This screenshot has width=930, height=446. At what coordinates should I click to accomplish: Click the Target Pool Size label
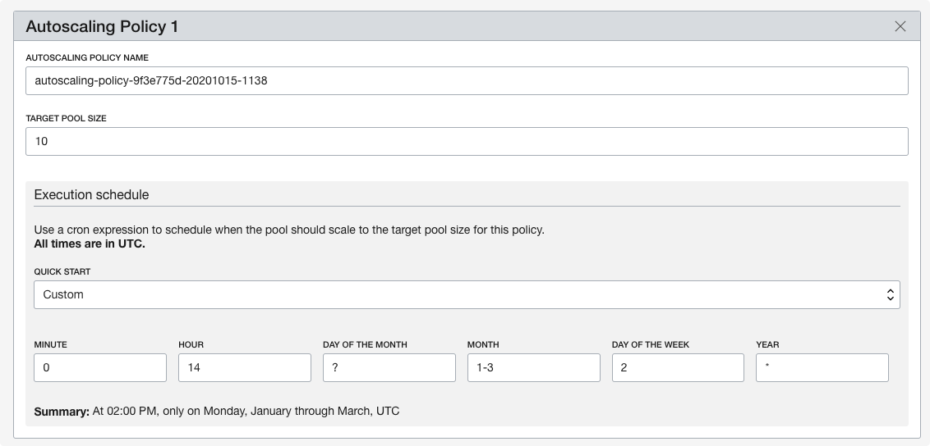[x=67, y=118]
